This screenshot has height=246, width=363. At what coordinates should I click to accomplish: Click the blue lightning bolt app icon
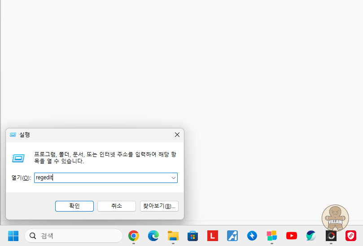tap(252, 236)
